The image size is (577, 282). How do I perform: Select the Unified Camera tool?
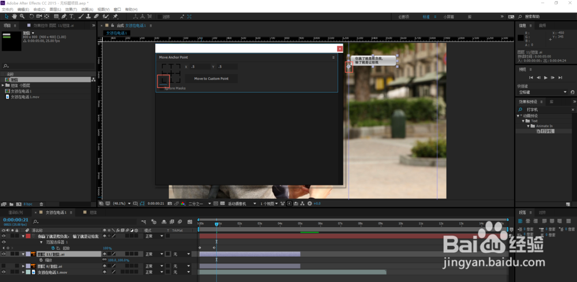point(39,17)
